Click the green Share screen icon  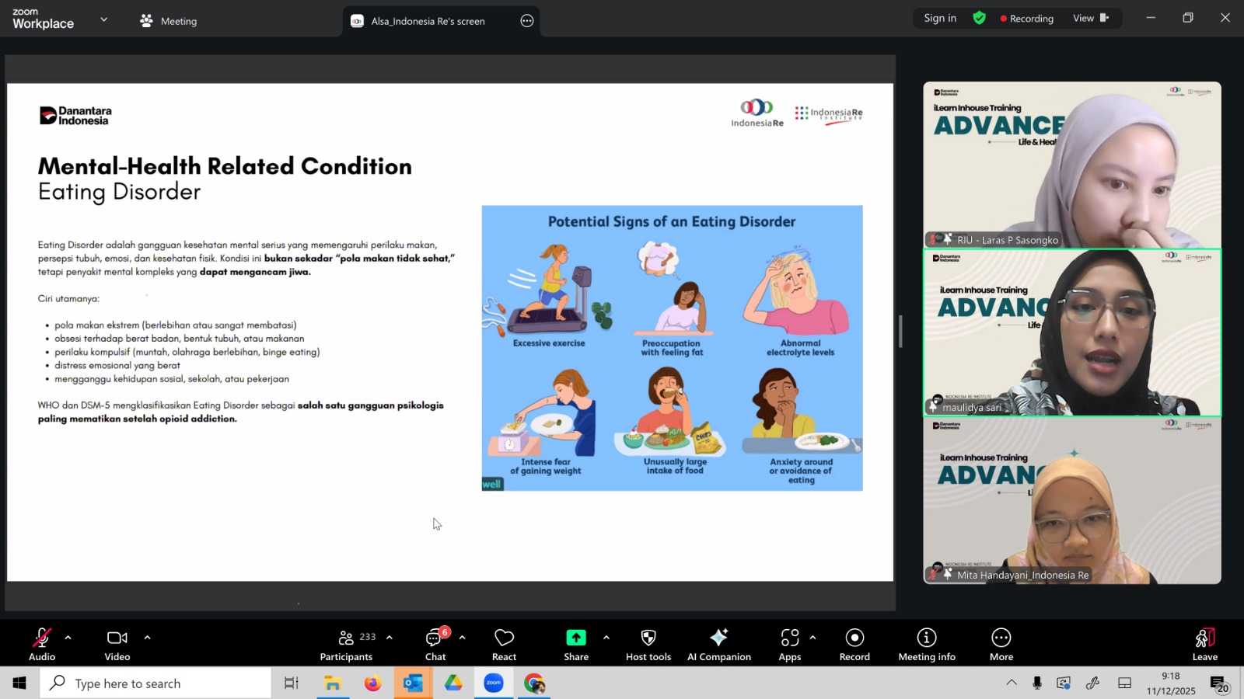[576, 638]
